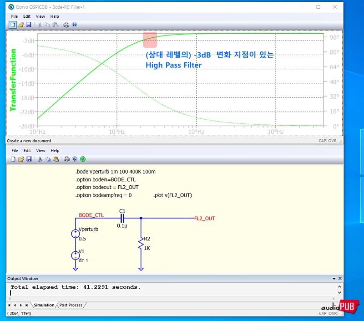Click Output Window horizontal scroll right arrow
Viewport: 364px width, 321px height.
tap(334, 299)
